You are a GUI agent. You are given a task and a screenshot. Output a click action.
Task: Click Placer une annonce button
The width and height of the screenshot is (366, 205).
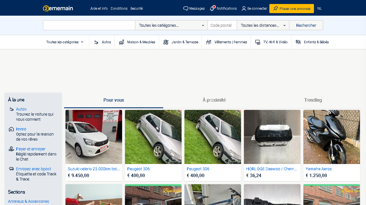[292, 9]
